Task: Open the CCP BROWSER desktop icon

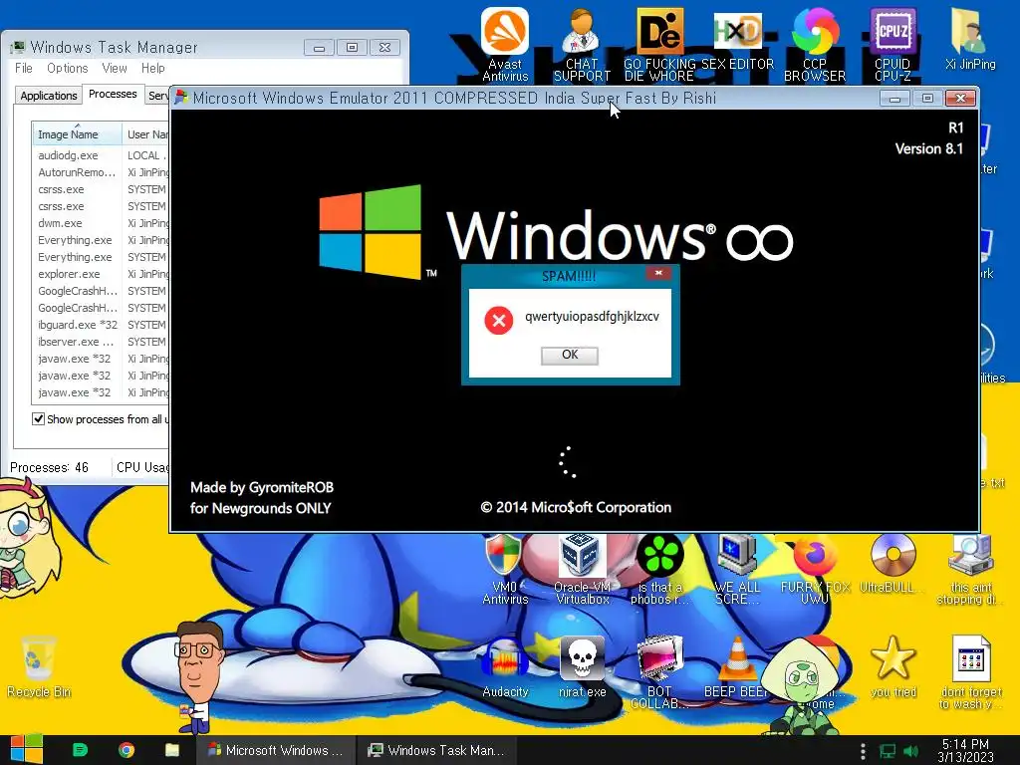Action: [815, 44]
